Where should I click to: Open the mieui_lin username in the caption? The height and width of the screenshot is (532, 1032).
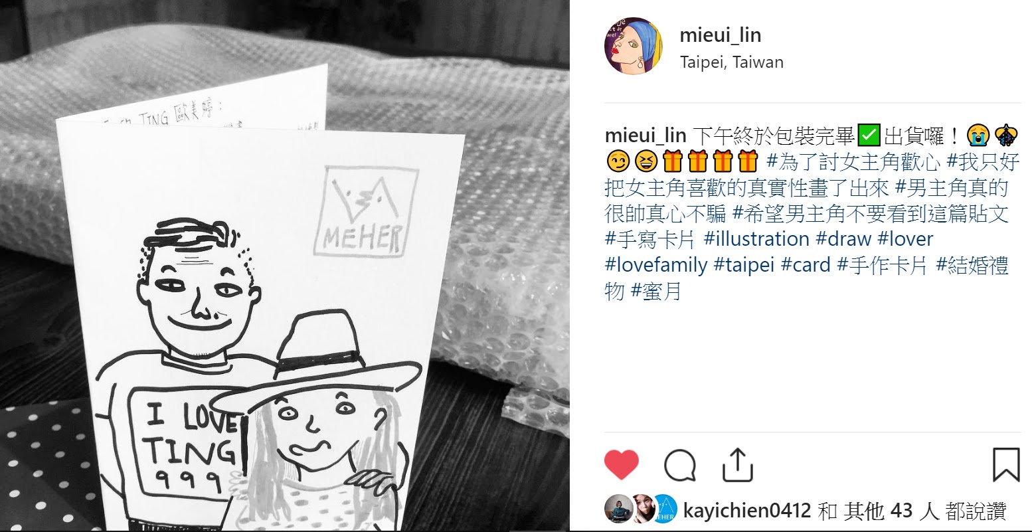pyautogui.click(x=645, y=136)
